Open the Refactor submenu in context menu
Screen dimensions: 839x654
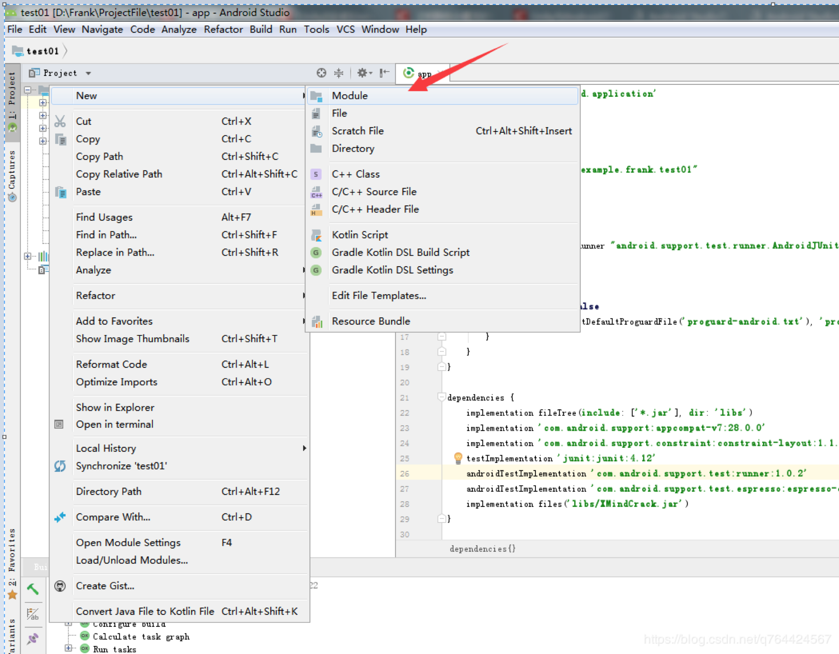pyautogui.click(x=178, y=296)
